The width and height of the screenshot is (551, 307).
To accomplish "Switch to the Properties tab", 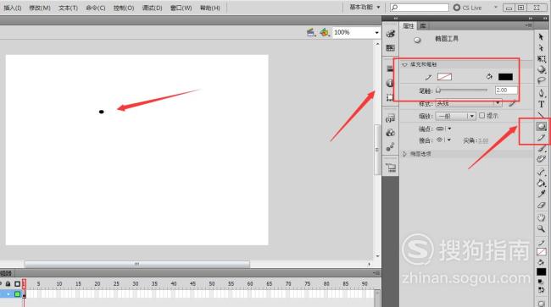I will coord(408,26).
